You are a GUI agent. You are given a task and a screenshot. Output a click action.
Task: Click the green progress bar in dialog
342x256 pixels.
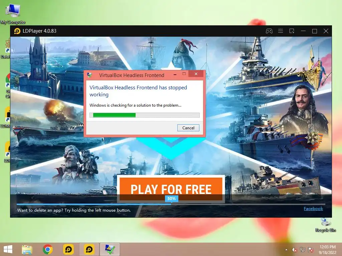tap(144, 115)
